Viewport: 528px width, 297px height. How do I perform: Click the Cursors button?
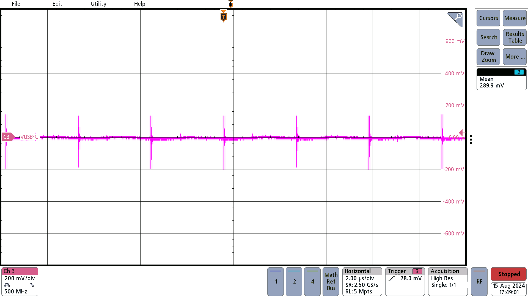point(488,18)
